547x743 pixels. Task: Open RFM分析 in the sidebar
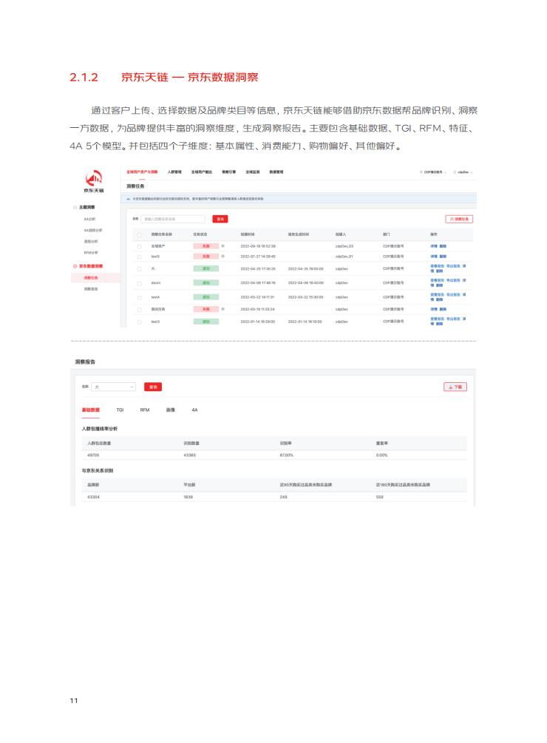(x=91, y=253)
